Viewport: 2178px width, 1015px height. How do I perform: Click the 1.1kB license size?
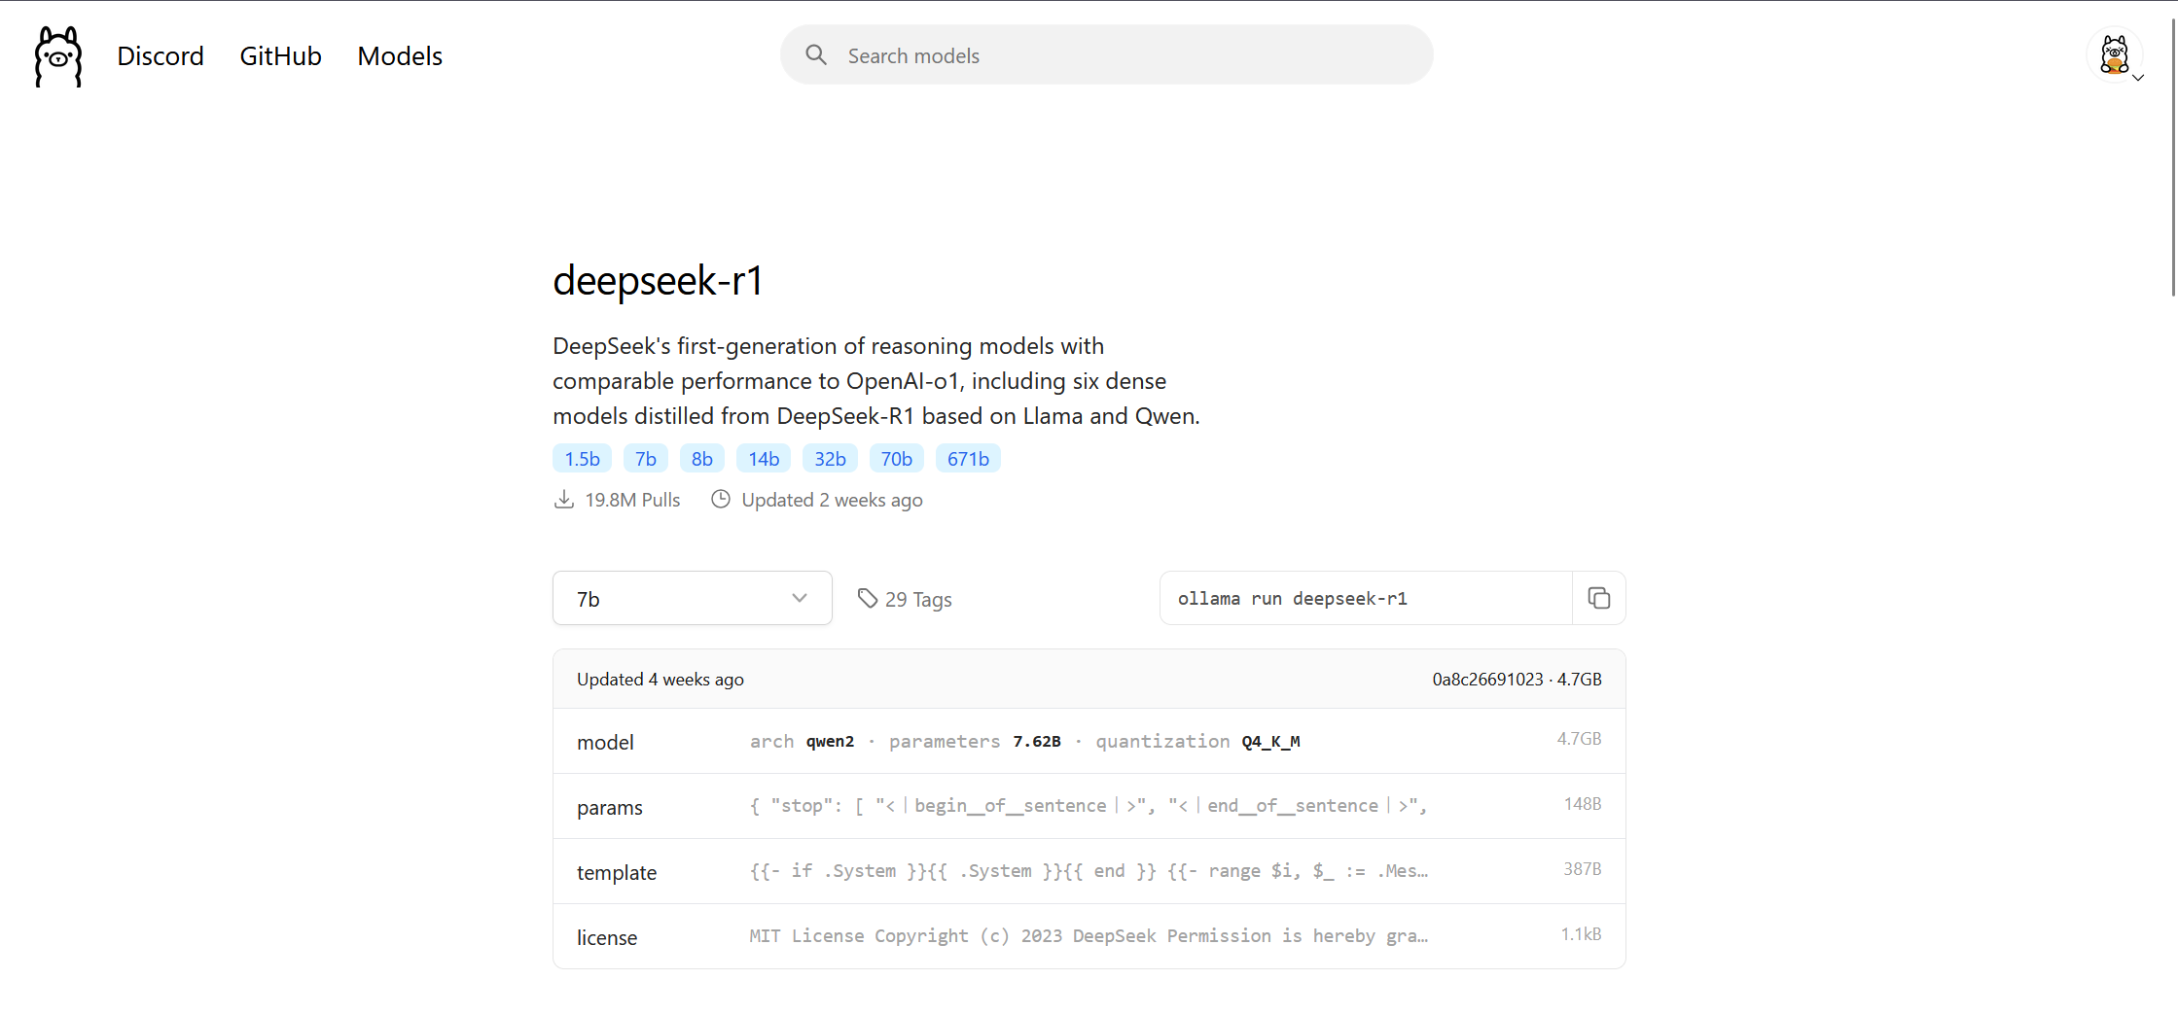tap(1581, 933)
